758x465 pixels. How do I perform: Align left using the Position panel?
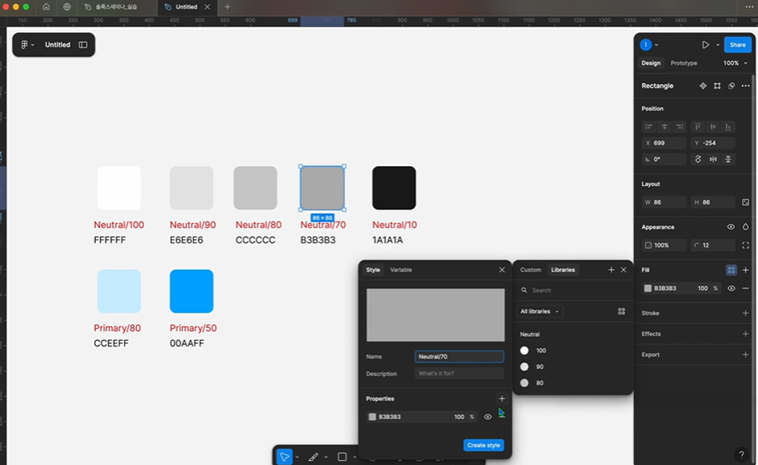(649, 127)
